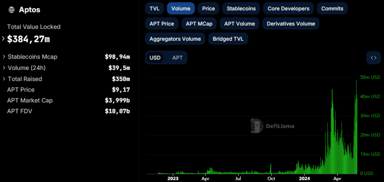The width and height of the screenshot is (384, 182).
Task: Enable the APT Price metric
Action: click(162, 24)
